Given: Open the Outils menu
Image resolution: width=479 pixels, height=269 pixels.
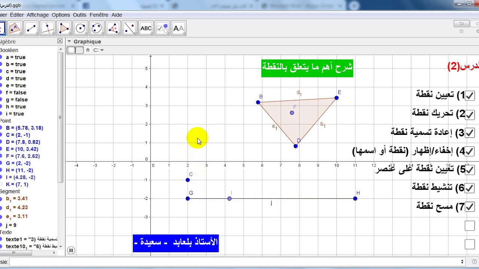Looking at the screenshot, I should click(80, 15).
